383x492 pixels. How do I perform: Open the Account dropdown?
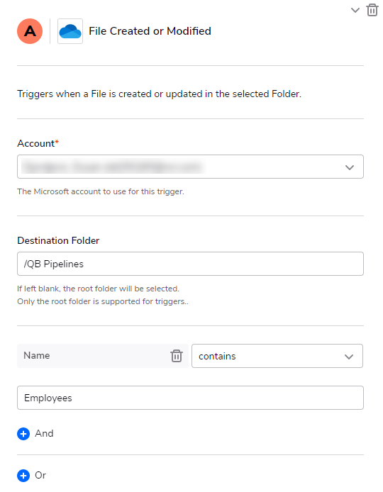[x=190, y=167]
